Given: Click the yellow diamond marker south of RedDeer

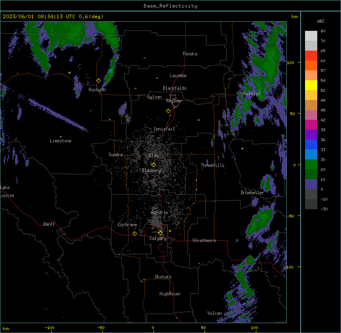Looking at the screenshot, I should coord(169,111).
